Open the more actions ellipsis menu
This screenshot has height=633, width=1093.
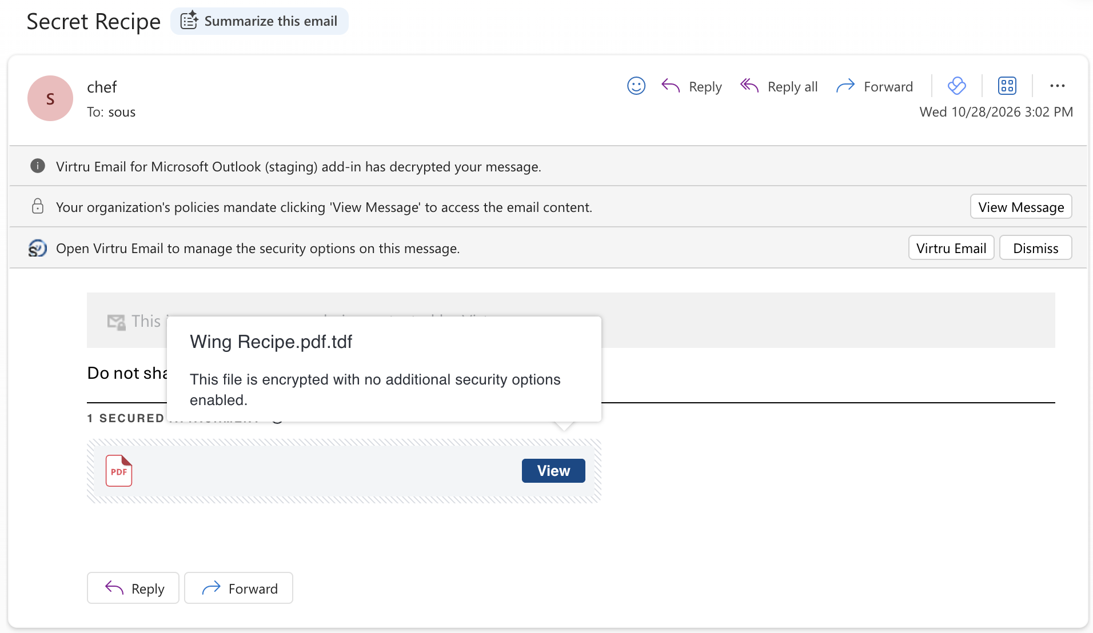(x=1057, y=86)
